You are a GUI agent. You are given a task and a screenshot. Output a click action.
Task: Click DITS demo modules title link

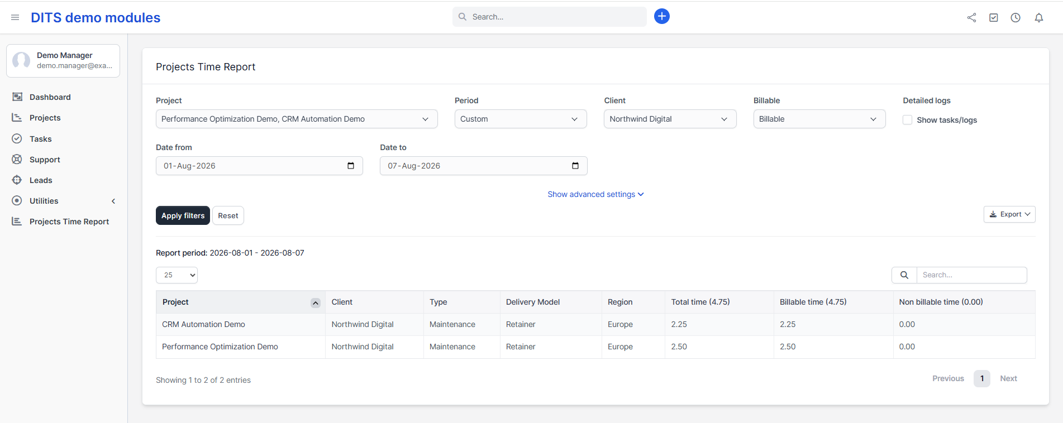pos(96,17)
